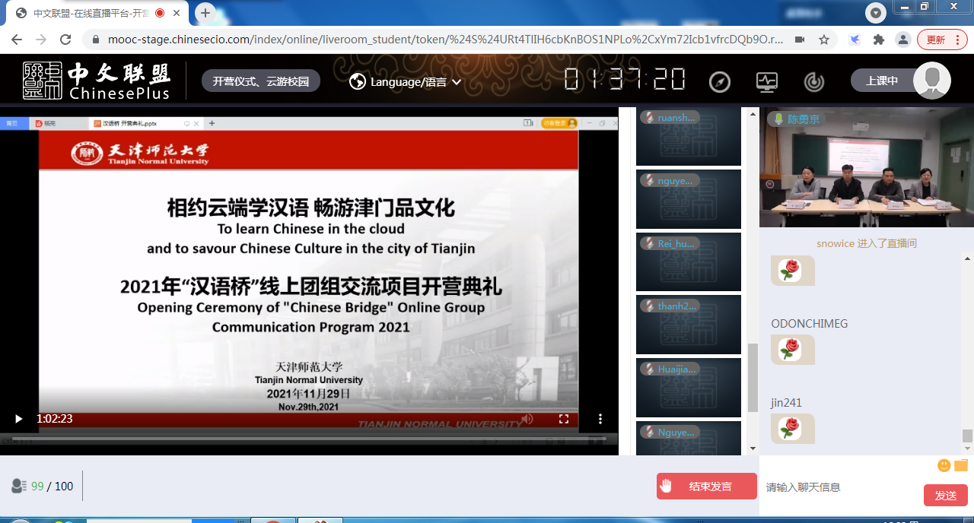The height and width of the screenshot is (523, 974).
Task: Open the compass navigation icon in header
Action: point(719,82)
